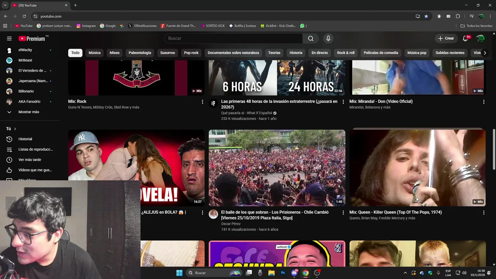Open the KickBot bookmark
This screenshot has width=496, height=279.
coord(278,26)
